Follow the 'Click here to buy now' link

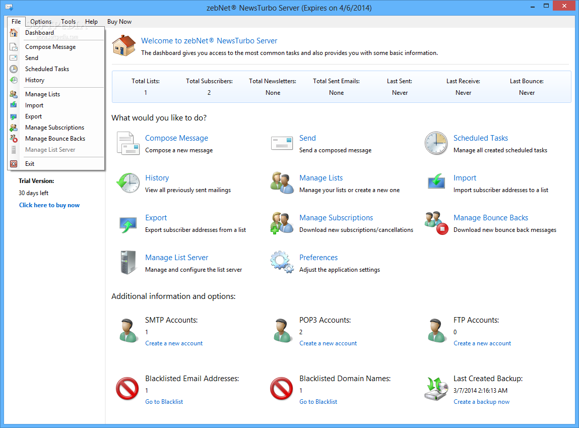click(49, 205)
